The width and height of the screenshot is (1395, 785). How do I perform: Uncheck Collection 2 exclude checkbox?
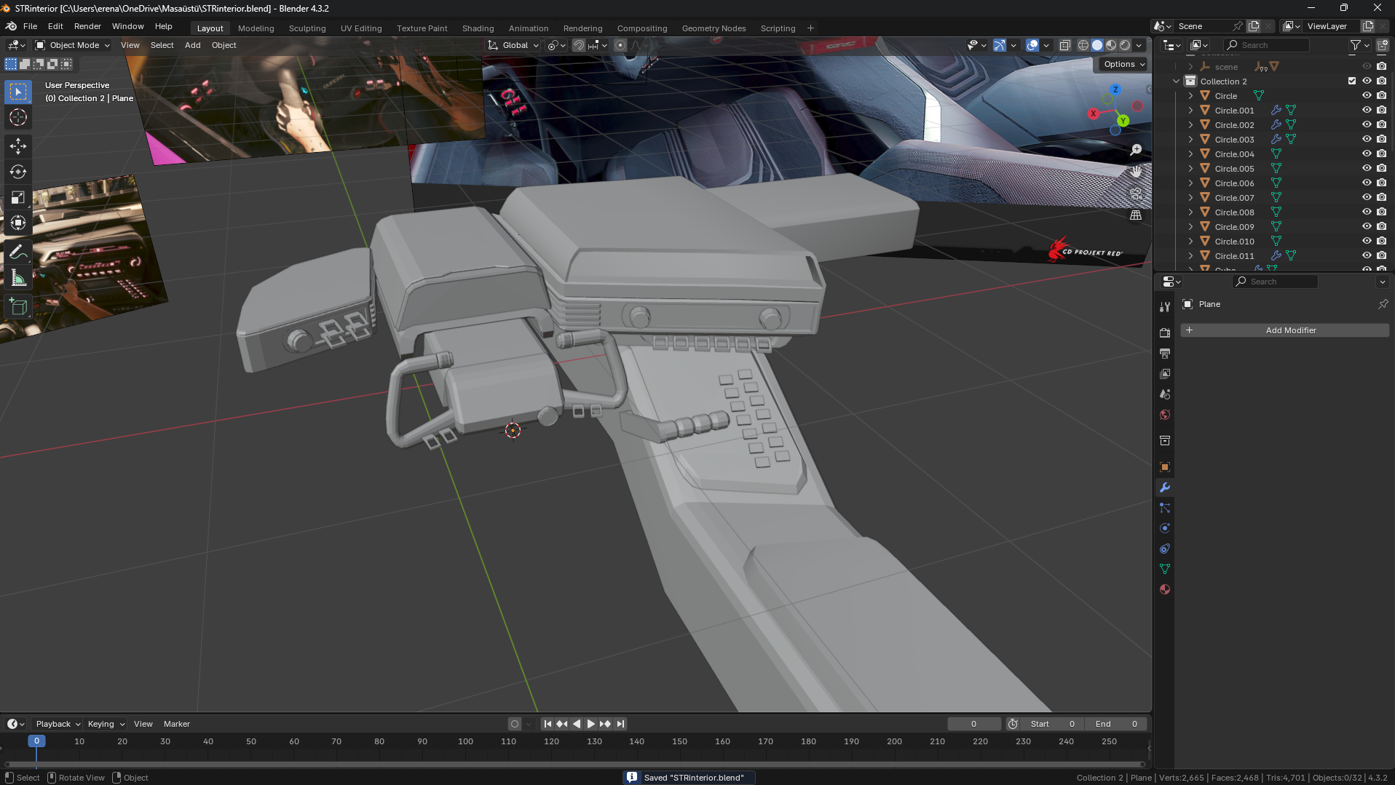[x=1352, y=81]
